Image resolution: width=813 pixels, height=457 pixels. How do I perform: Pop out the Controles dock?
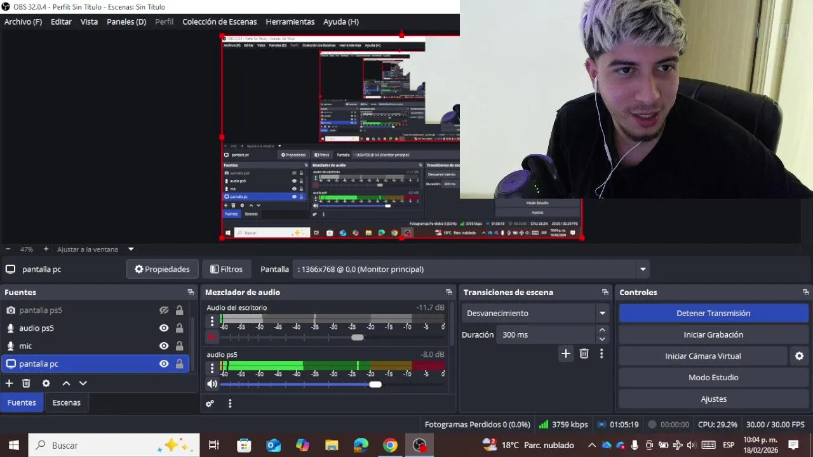pyautogui.click(x=805, y=292)
